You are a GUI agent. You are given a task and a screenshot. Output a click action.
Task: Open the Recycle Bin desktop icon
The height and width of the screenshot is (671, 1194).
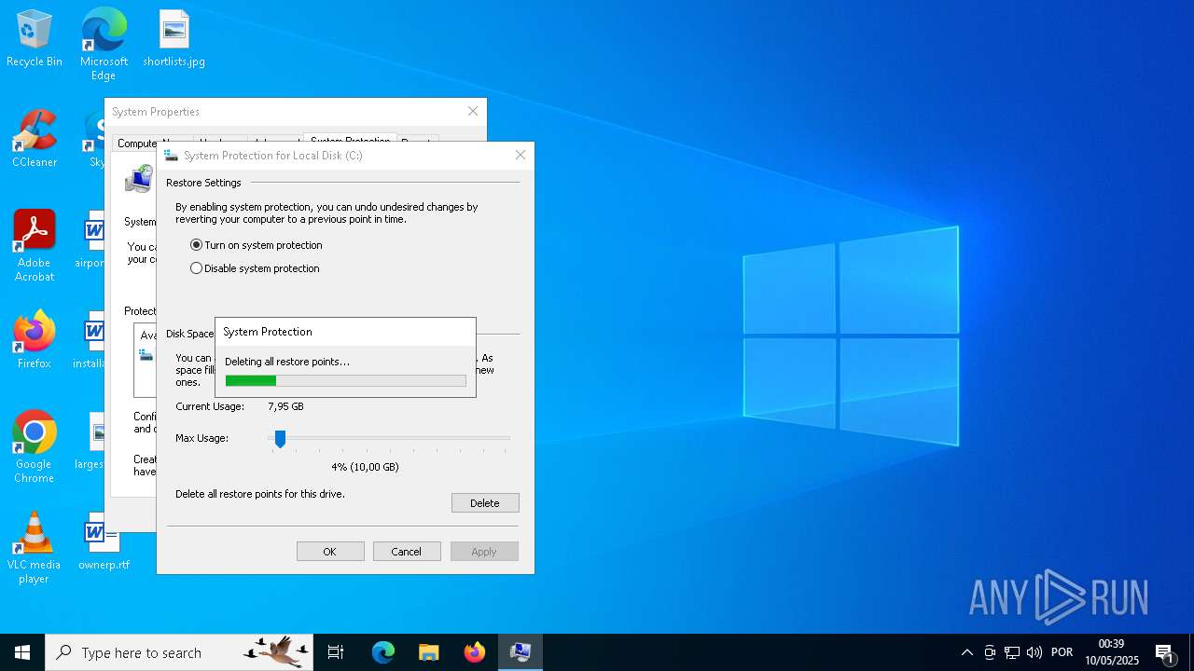[x=35, y=39]
